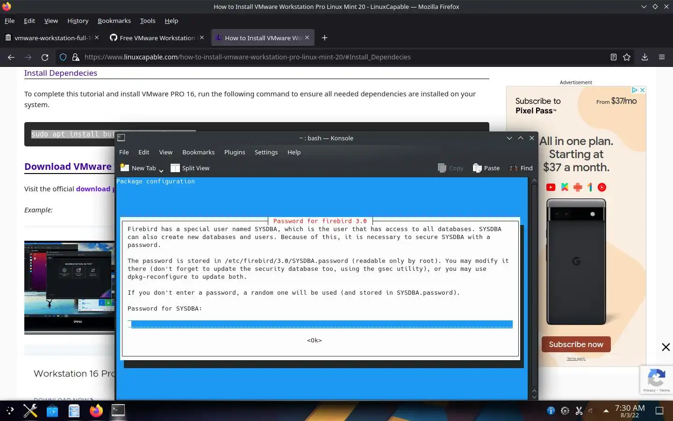Click the info notification tray icon

pyautogui.click(x=551, y=411)
